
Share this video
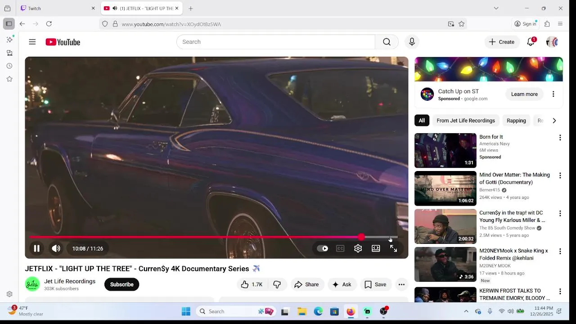click(x=306, y=284)
